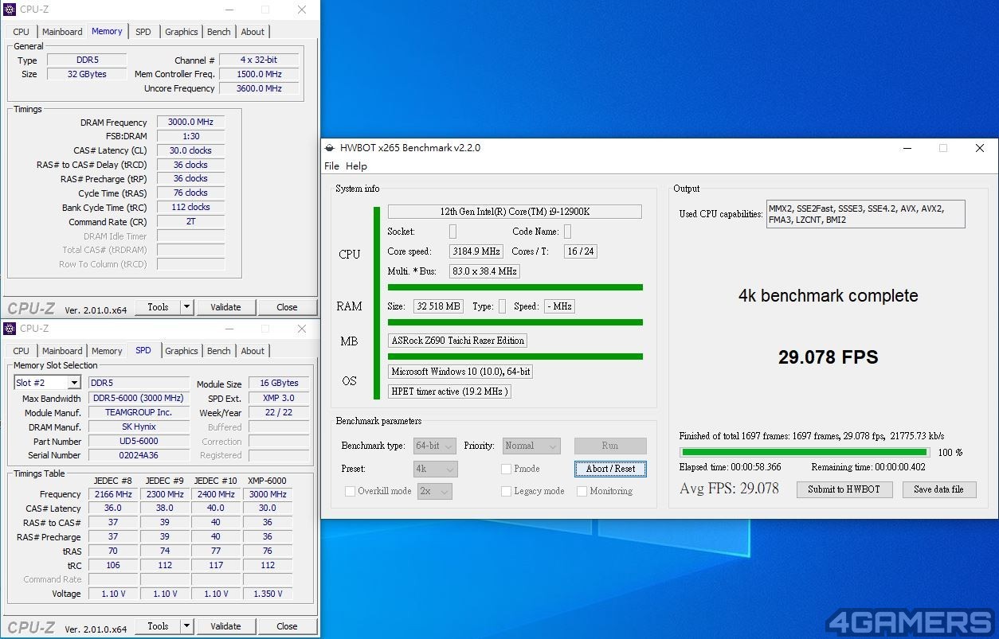Click the CAS# Latency value 30.0 clocks
This screenshot has width=999, height=639.
[x=190, y=150]
